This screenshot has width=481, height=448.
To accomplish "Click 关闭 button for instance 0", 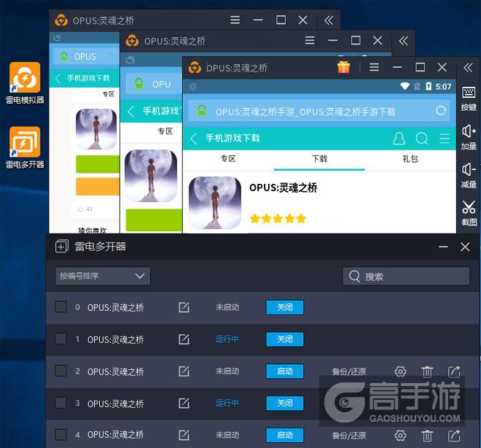I will (x=285, y=307).
